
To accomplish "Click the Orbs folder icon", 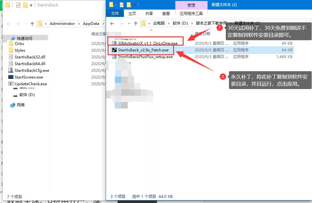I will (x=11, y=43).
